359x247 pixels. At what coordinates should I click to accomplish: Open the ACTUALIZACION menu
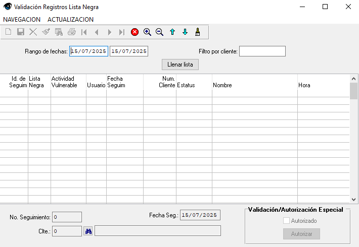tap(70, 19)
